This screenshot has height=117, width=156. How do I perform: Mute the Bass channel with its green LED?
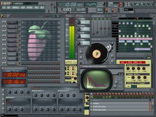tap(4, 51)
